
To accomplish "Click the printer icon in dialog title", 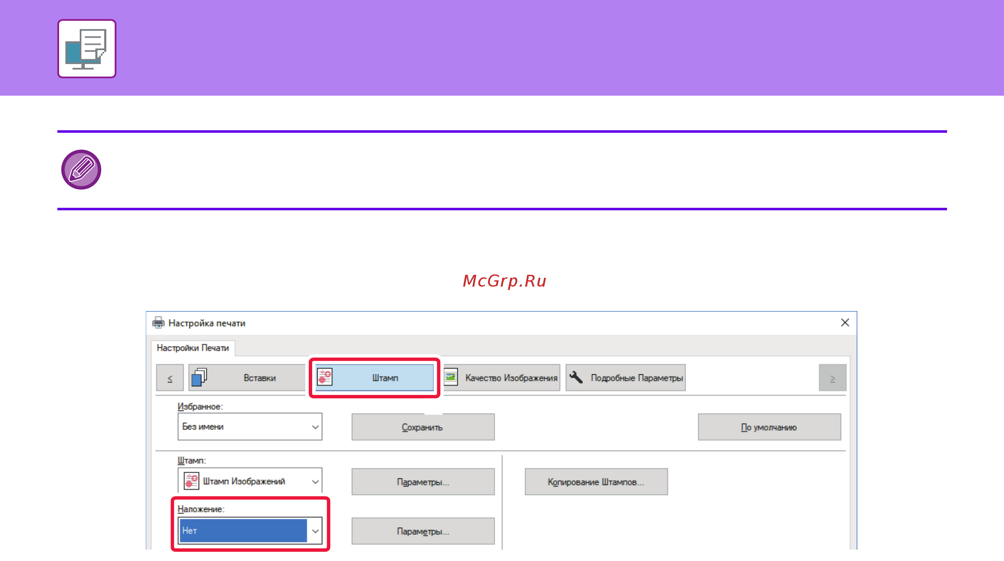I will [x=158, y=323].
